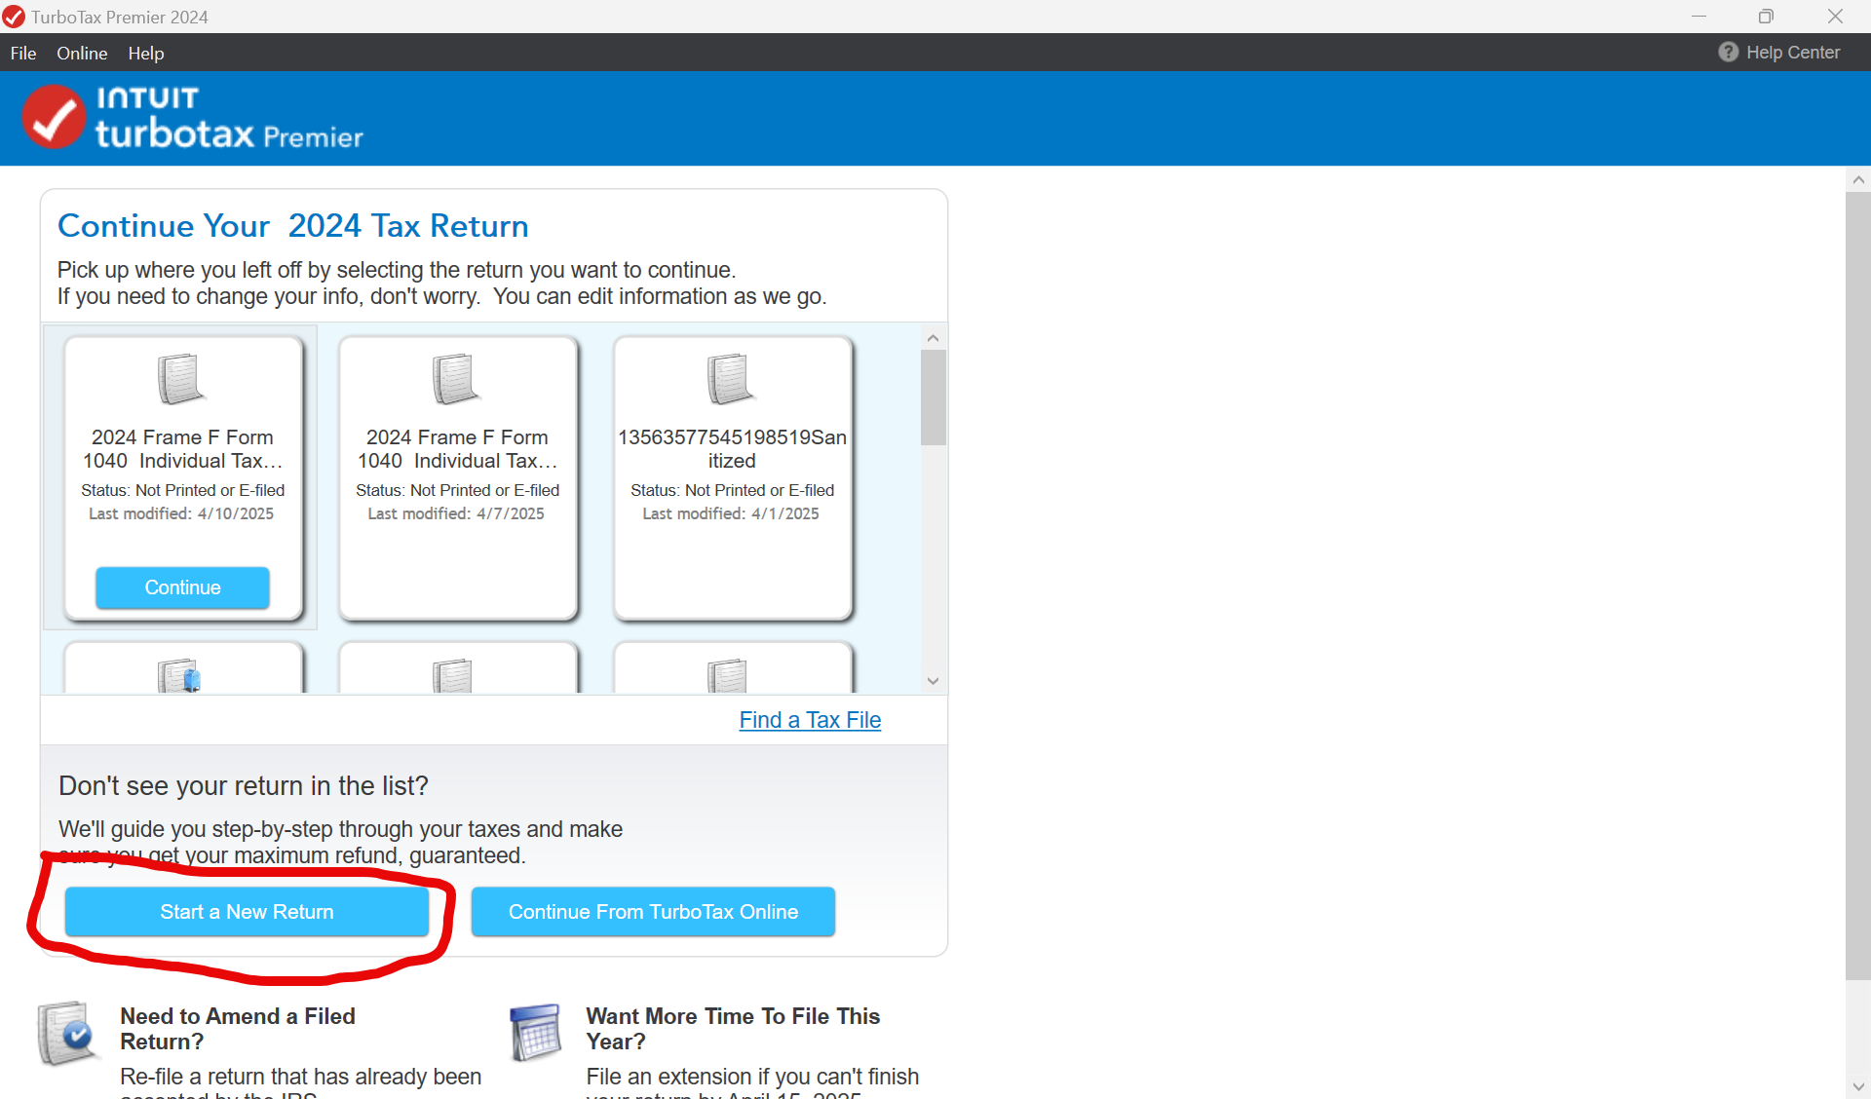The width and height of the screenshot is (1871, 1099).
Task: Click the Intuit TurboTax checkmark logo
Action: point(54,117)
